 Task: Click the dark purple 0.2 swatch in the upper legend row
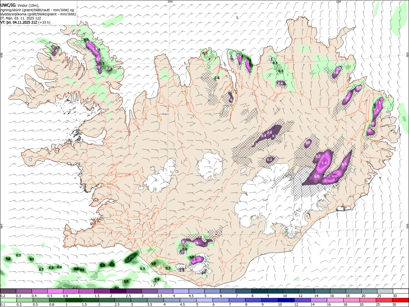pyautogui.click(x=8, y=291)
